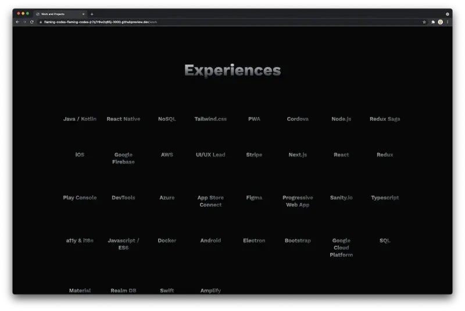465x311 pixels.
Task: Click the Figma skill
Action: pyautogui.click(x=254, y=198)
